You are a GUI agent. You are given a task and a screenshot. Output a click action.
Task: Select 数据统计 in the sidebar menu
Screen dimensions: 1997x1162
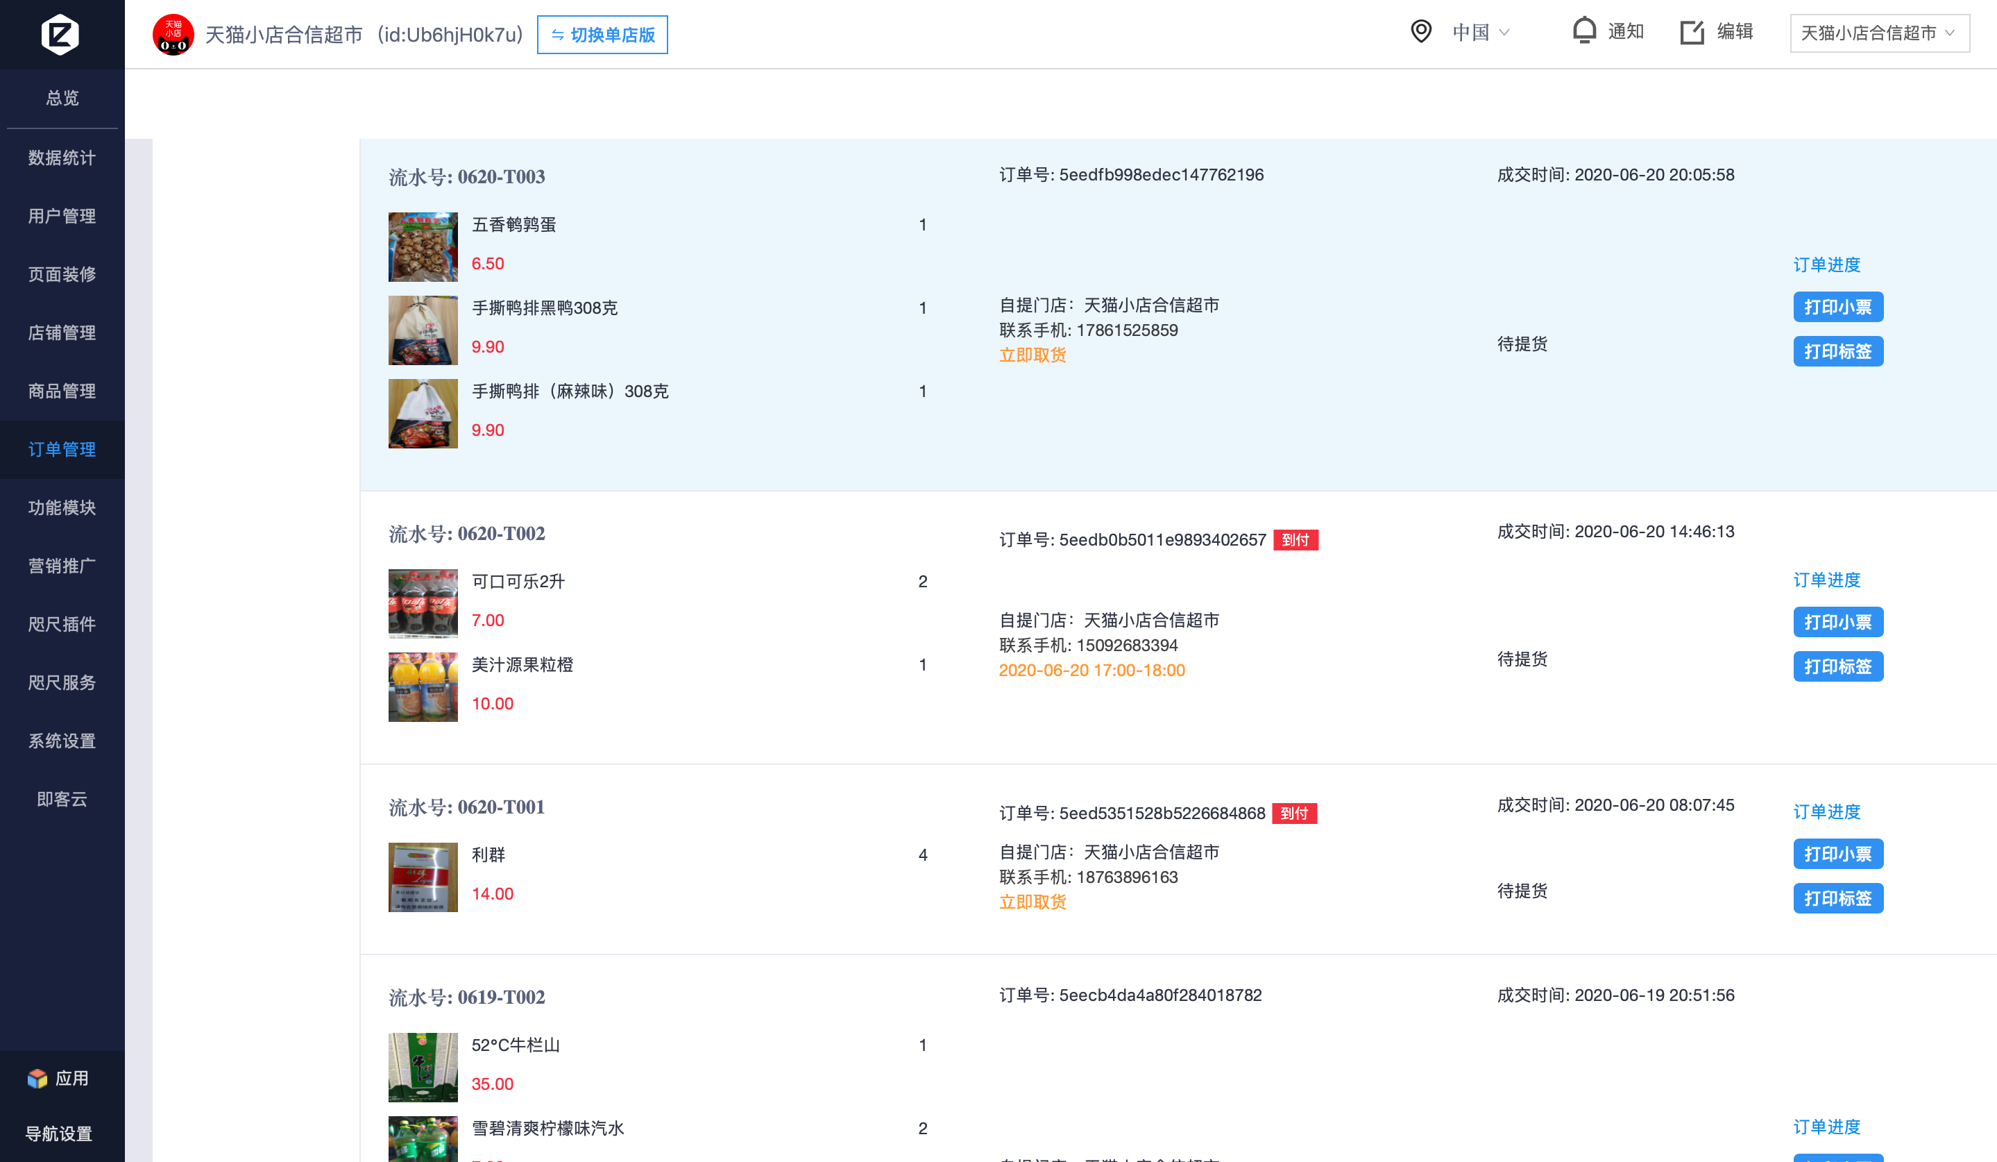click(62, 158)
